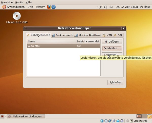
Task: Open the blue help icon in panel
Action: point(54,7)
